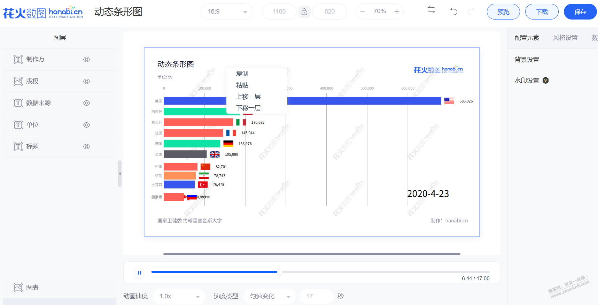The width and height of the screenshot is (598, 305).
Task: Click the 单位: 例 unit label on chart
Action: [x=165, y=77]
